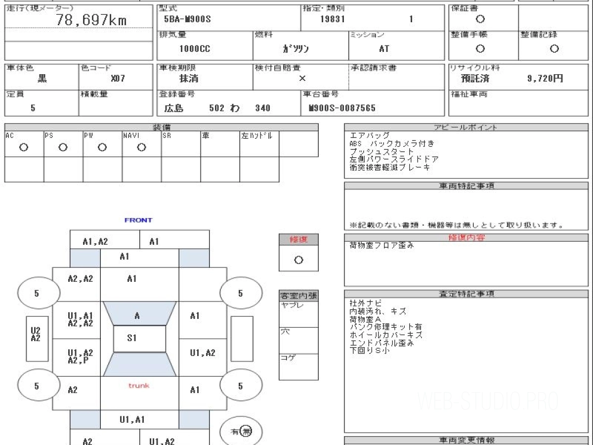Select inspection note 荷物室A

pyautogui.click(x=365, y=319)
